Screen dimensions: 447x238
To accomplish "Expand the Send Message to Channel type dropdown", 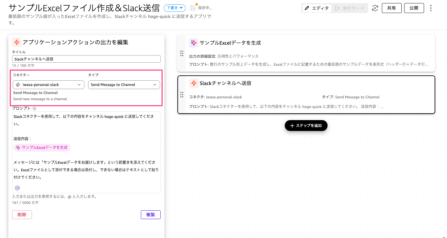I will click(x=124, y=85).
